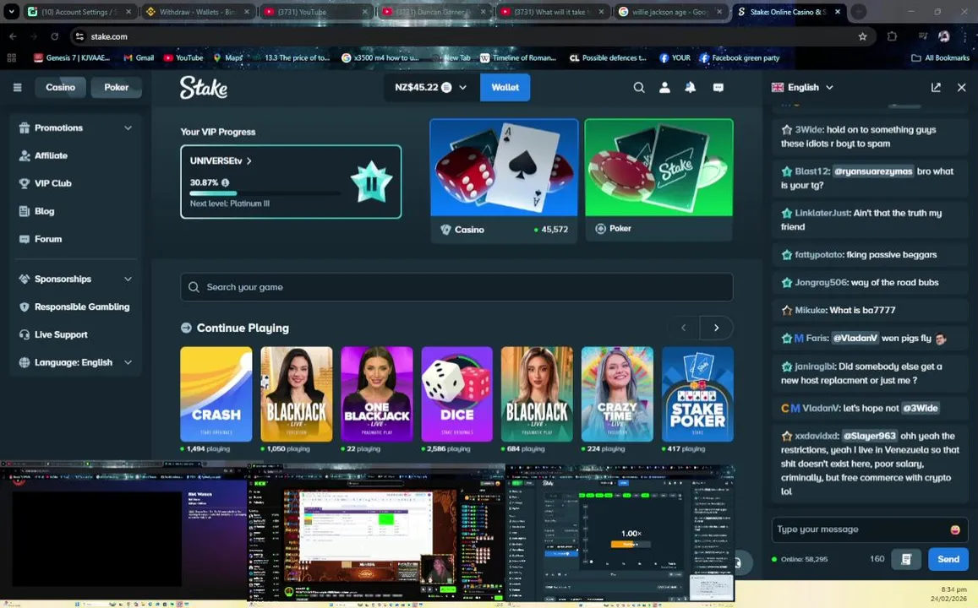Open browser extensions icon
This screenshot has height=608, width=978.
(892, 36)
